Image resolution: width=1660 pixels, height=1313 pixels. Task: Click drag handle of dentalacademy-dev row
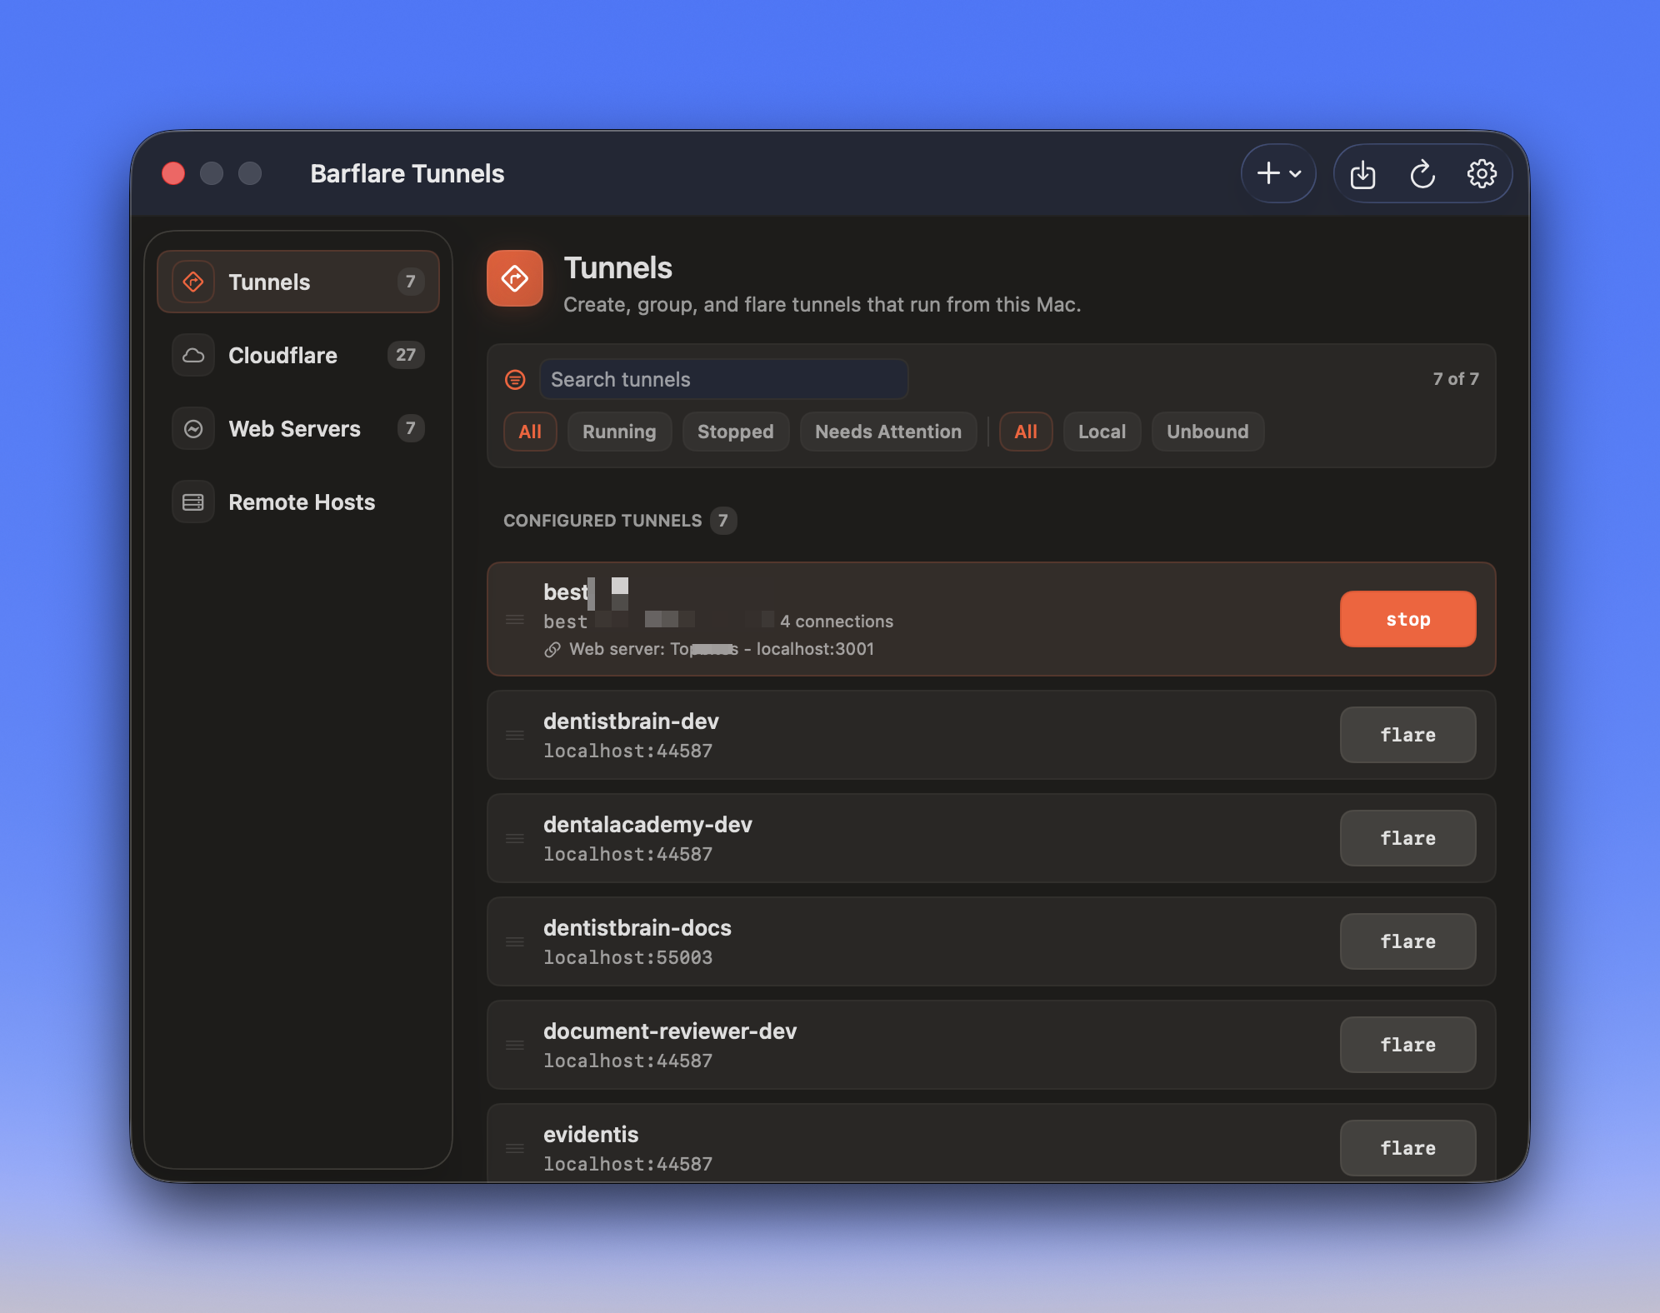(515, 838)
